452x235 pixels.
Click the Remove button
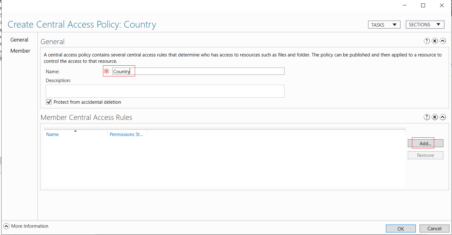pos(425,155)
